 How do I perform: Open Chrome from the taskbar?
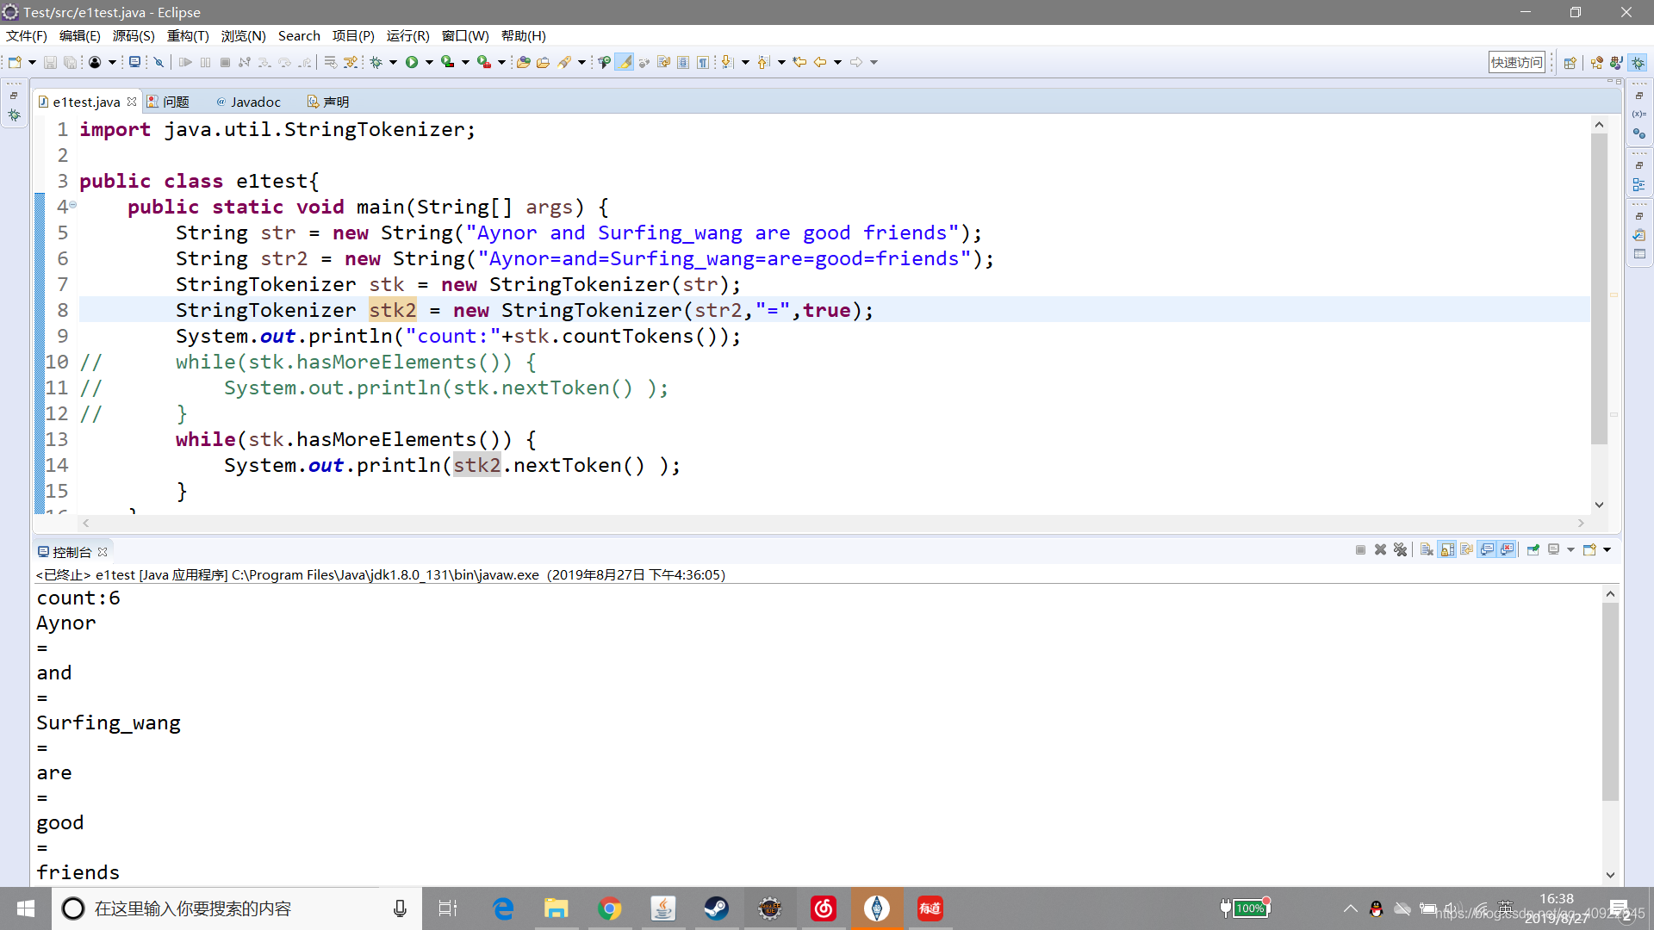point(610,908)
